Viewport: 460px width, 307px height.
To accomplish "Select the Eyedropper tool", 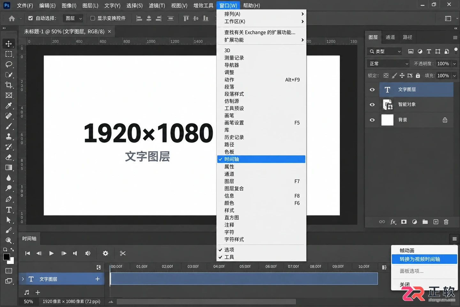I will tap(9, 106).
